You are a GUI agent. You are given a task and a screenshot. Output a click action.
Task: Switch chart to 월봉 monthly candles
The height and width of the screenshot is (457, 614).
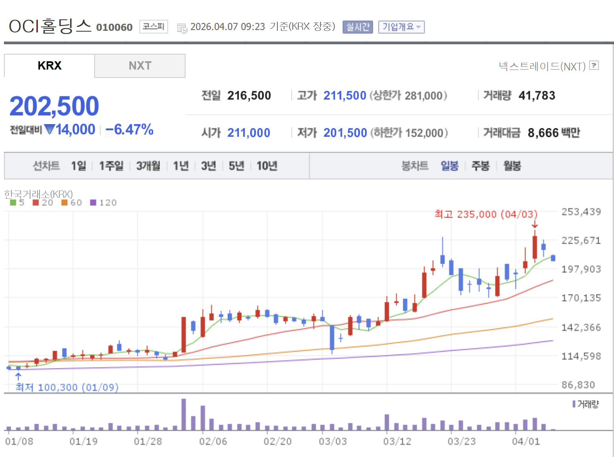click(512, 166)
